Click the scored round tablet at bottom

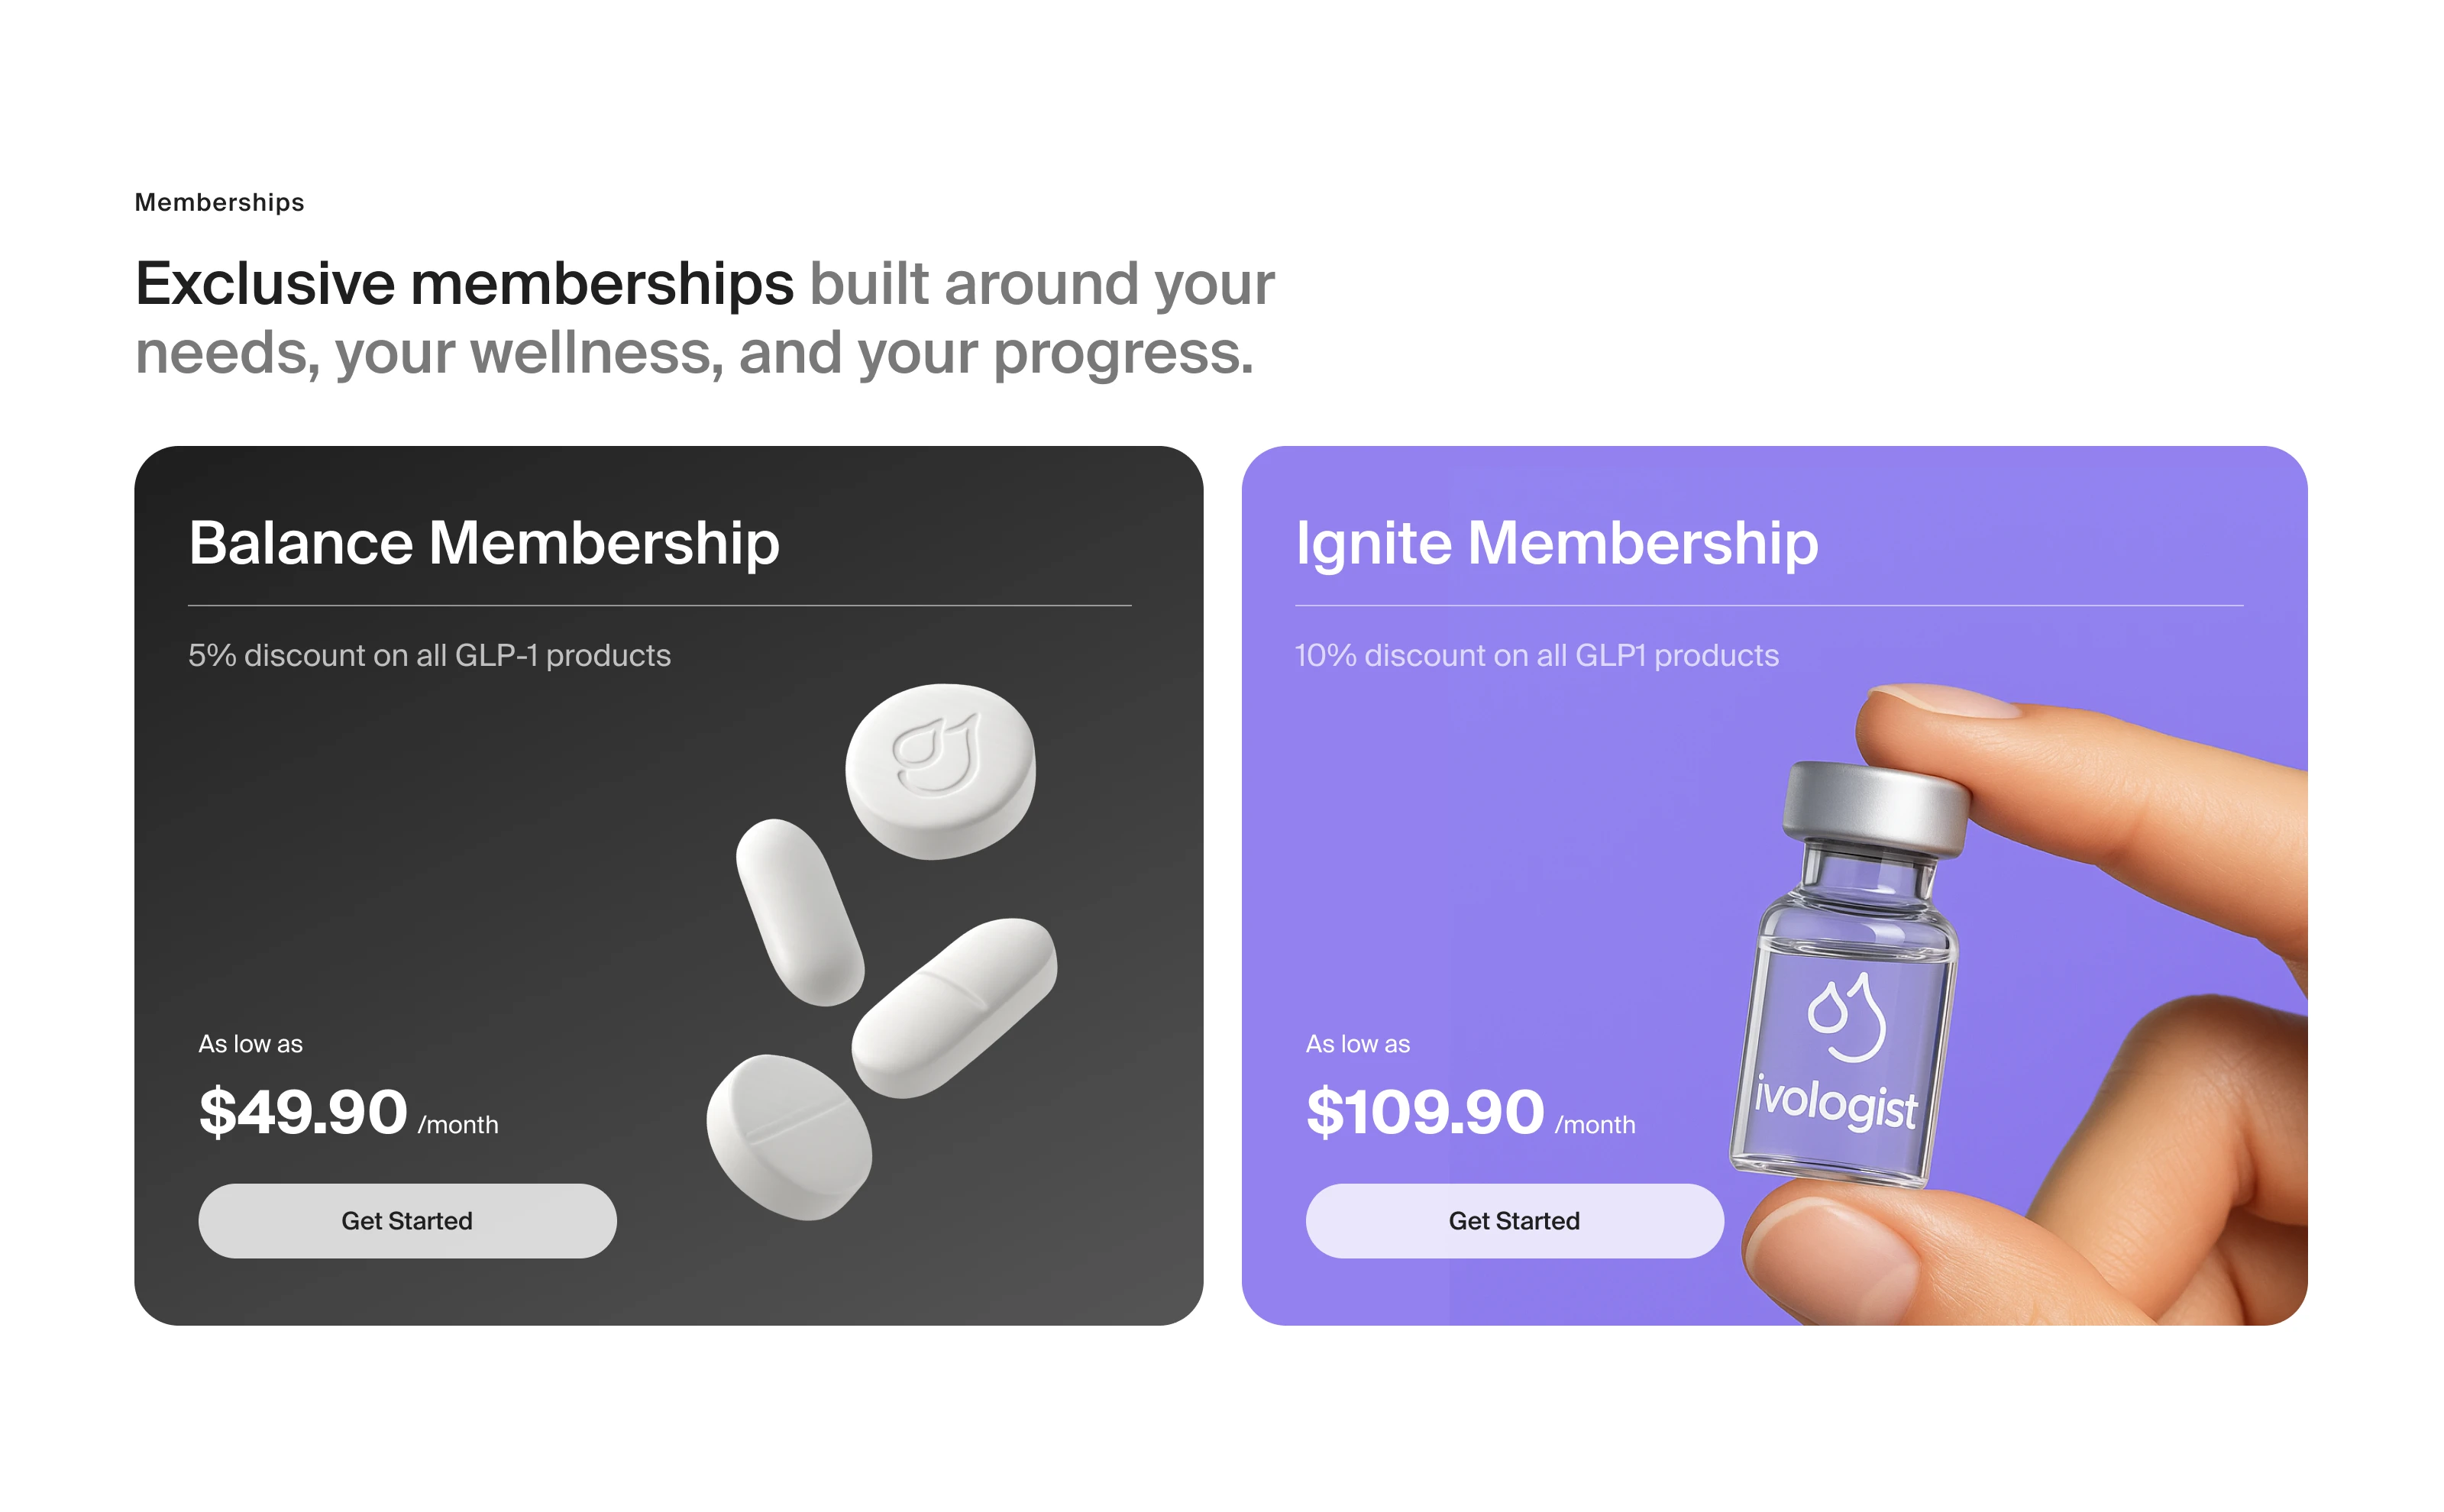(x=789, y=1136)
